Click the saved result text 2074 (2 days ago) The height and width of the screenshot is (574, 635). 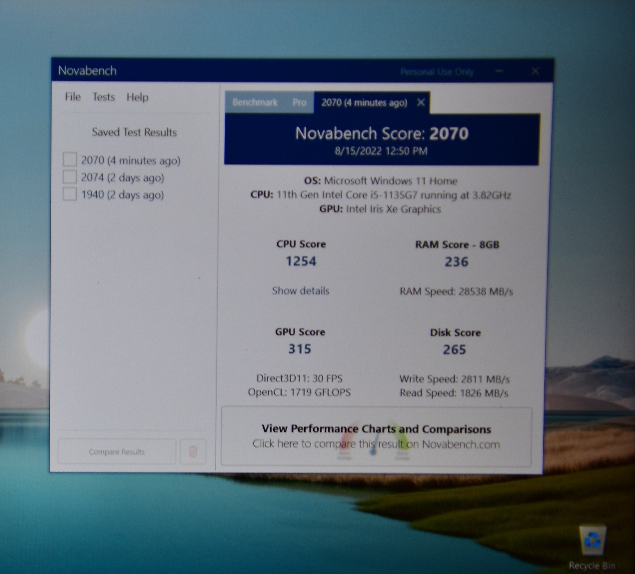pos(122,177)
